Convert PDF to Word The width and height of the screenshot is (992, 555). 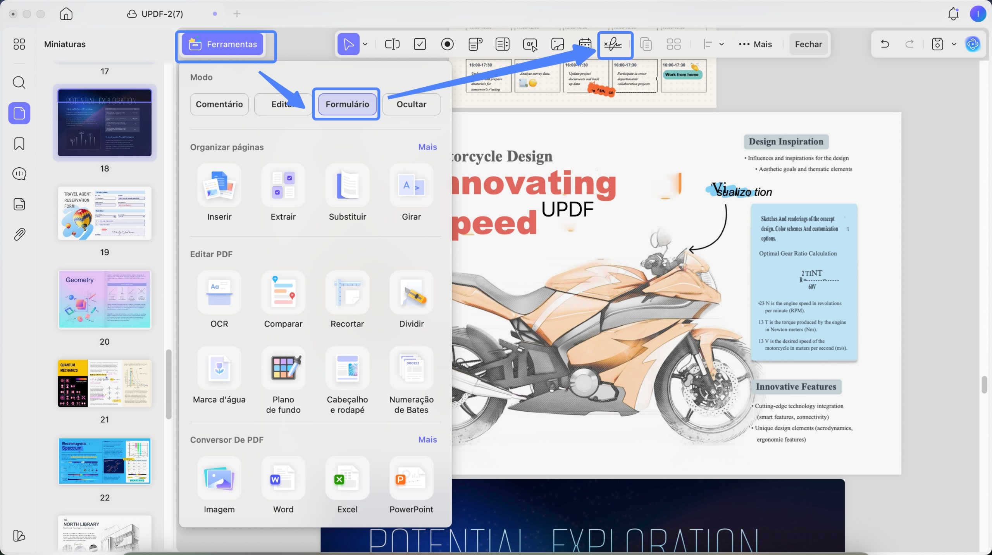[283, 485]
